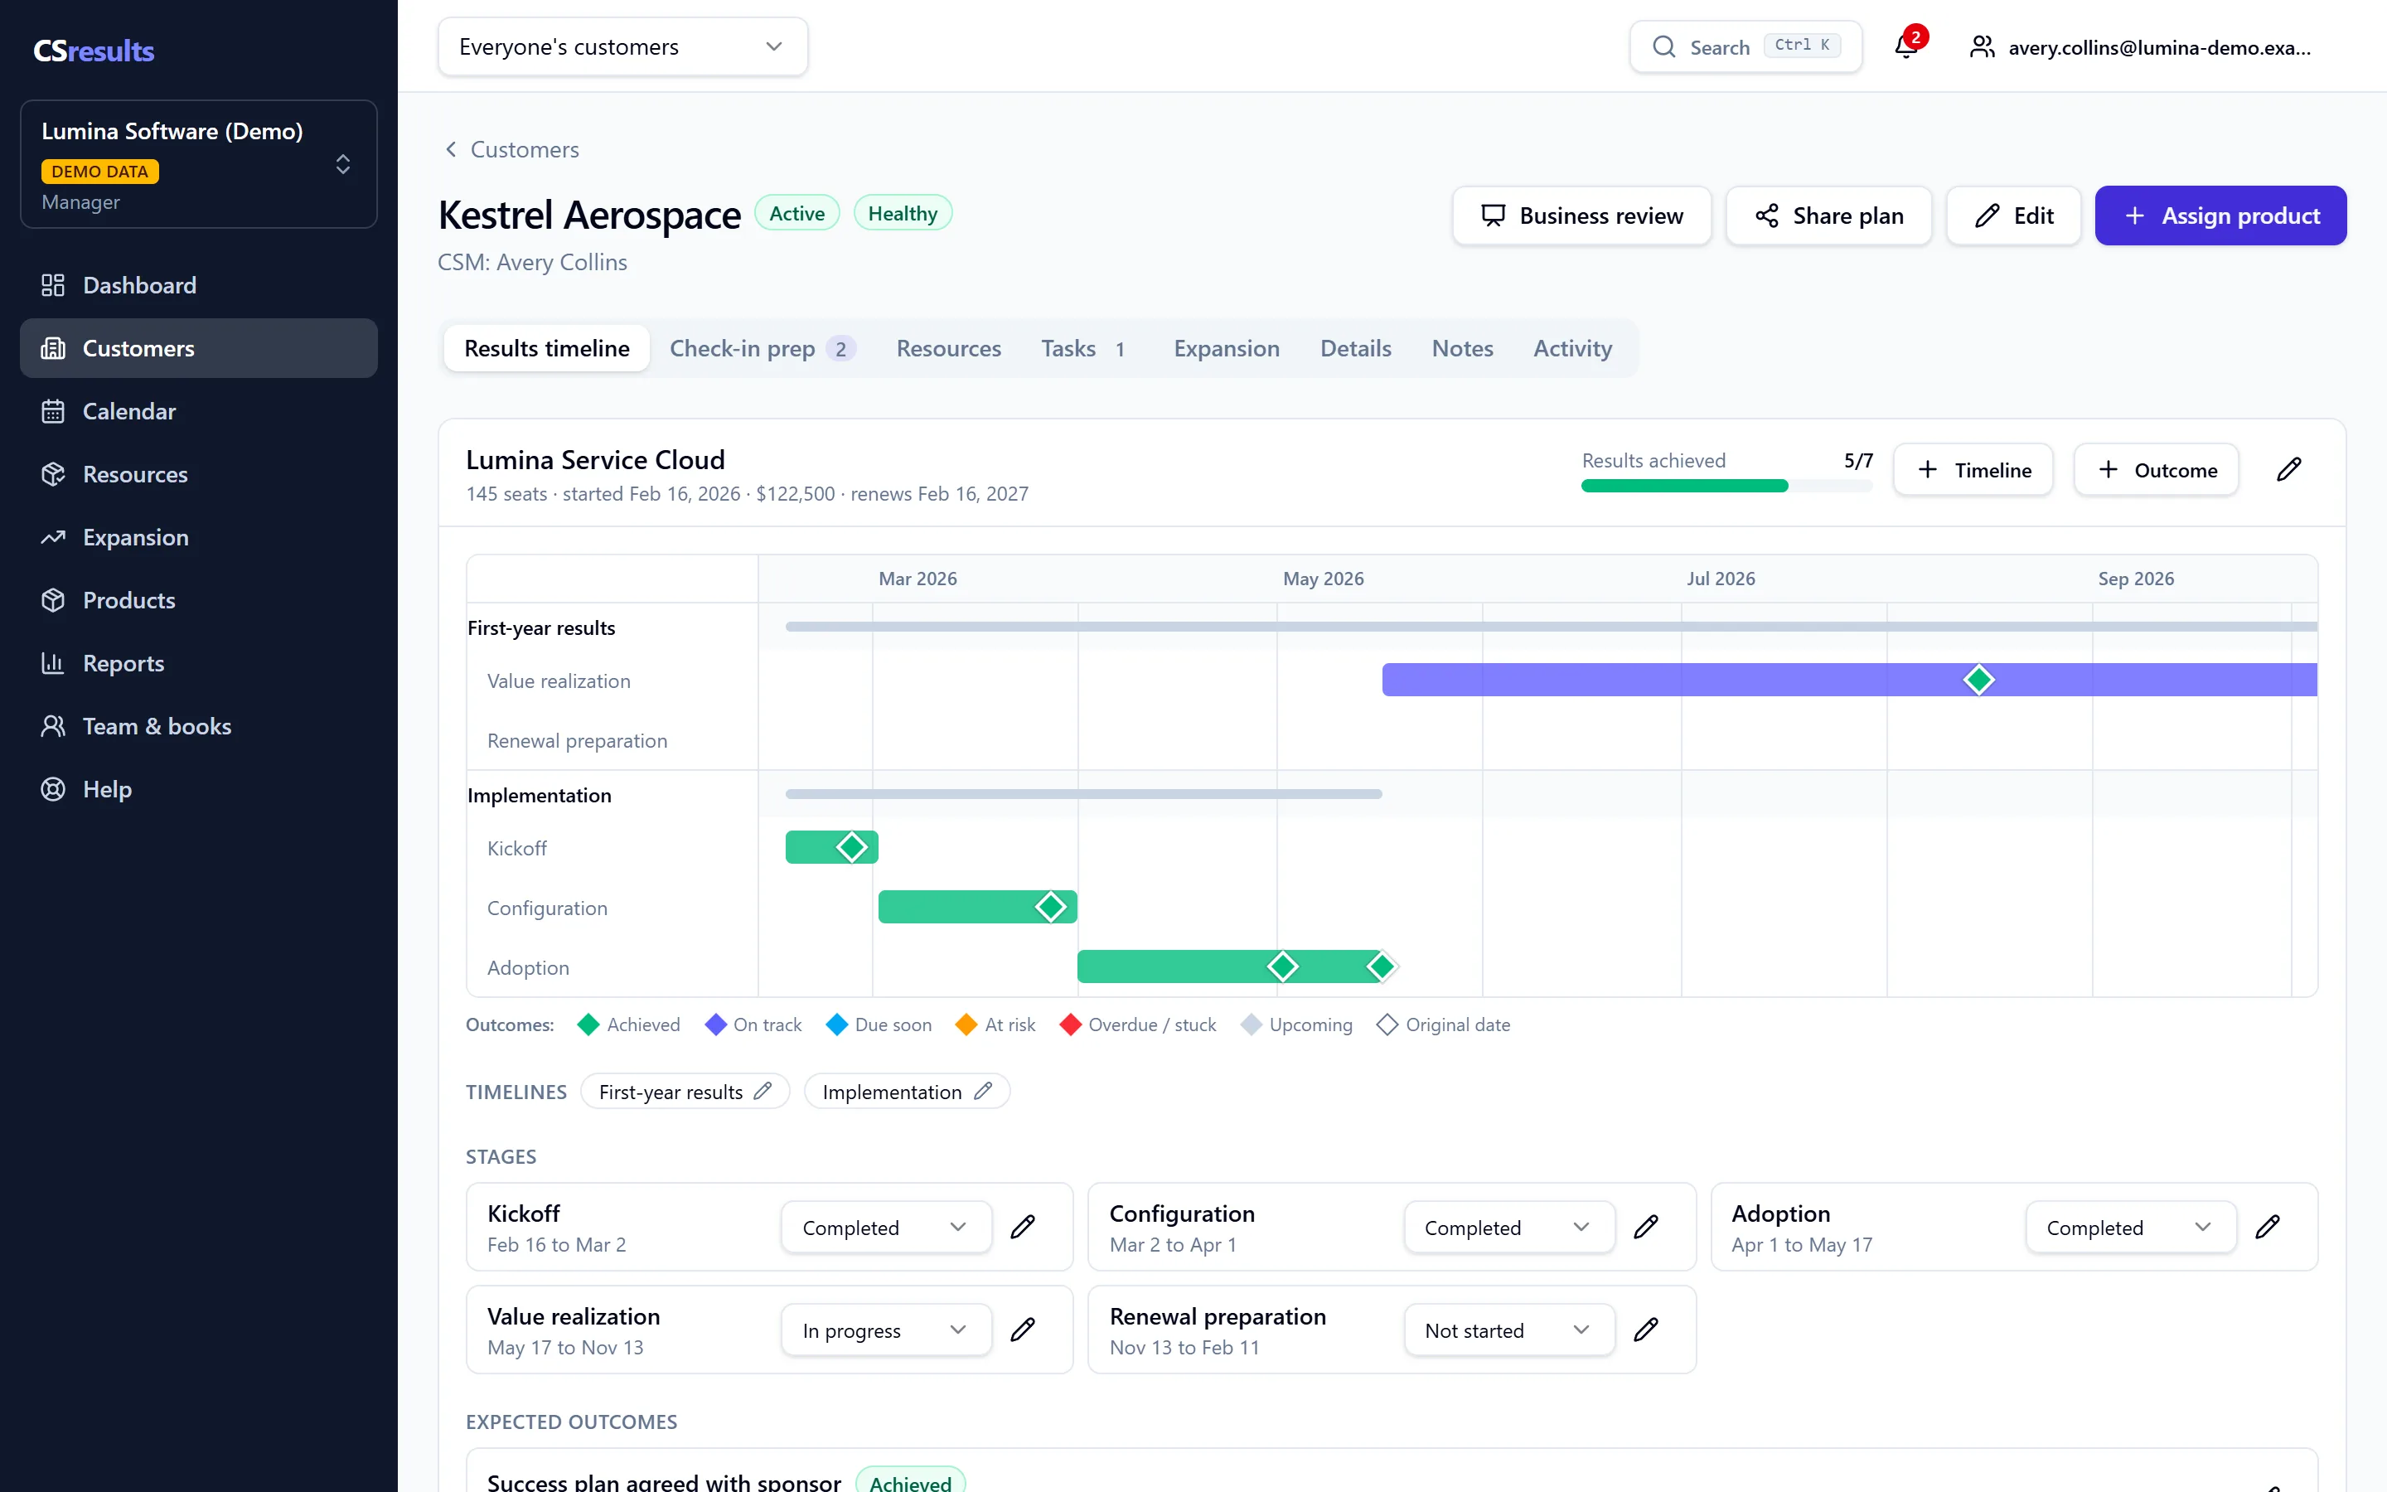
Task: Open the Adoption status dropdown
Action: point(2131,1228)
